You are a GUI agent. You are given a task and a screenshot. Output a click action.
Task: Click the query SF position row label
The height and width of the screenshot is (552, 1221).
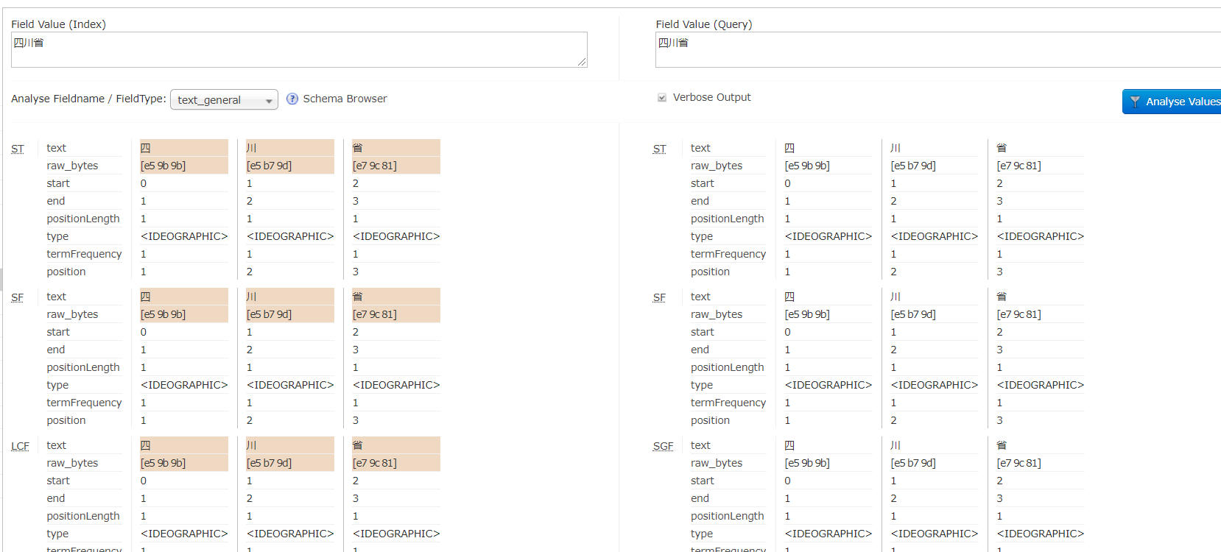point(710,420)
